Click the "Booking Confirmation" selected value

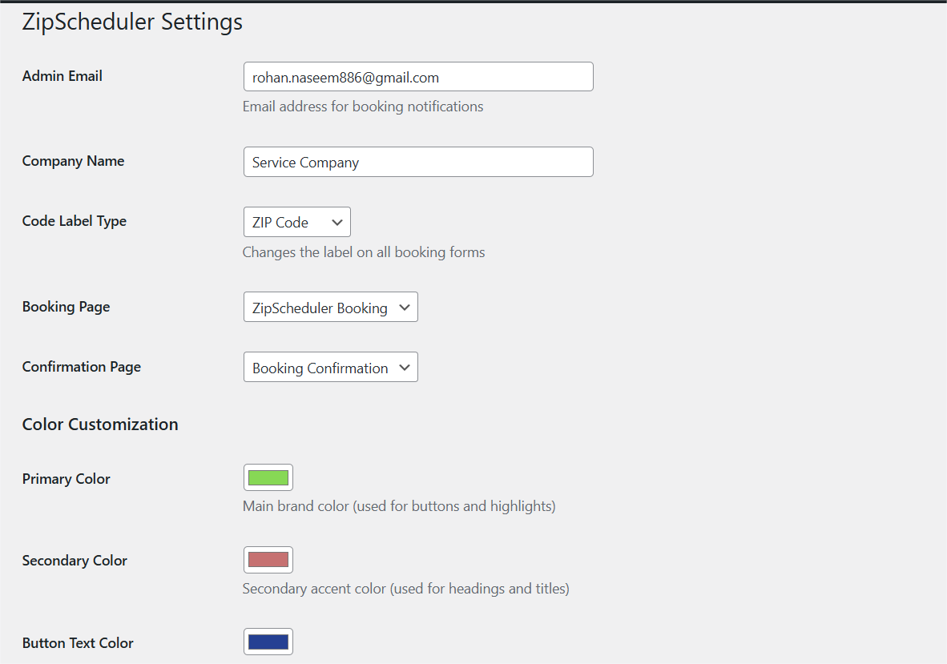[320, 367]
